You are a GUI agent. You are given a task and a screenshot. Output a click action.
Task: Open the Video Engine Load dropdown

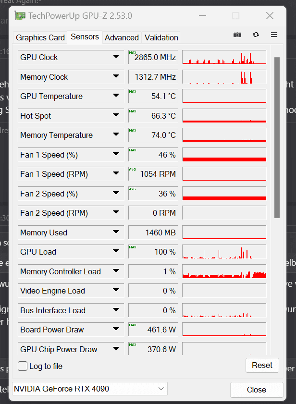(116, 290)
